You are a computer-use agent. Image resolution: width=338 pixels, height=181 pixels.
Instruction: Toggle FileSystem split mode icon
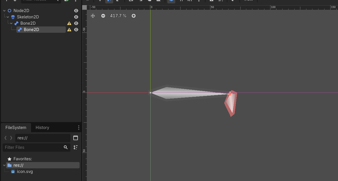click(x=76, y=138)
